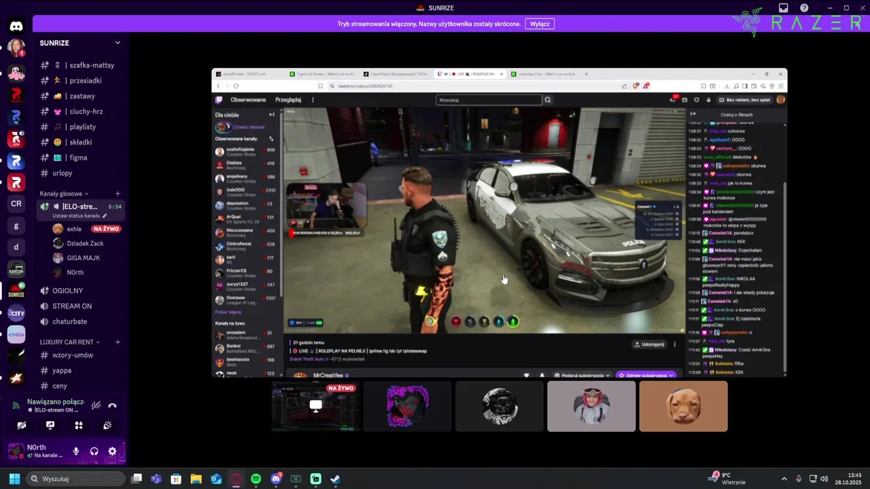Open the CR server in the server list
Viewport: 870px width, 489px height.
click(16, 204)
